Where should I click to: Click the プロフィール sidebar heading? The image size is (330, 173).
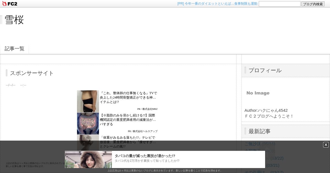[x=265, y=70]
